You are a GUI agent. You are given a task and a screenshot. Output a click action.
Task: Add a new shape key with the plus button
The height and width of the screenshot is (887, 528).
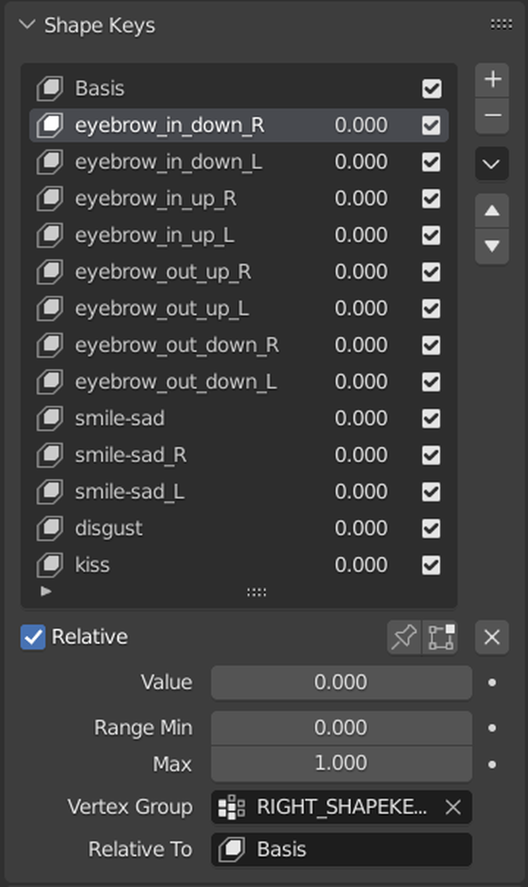tap(492, 79)
